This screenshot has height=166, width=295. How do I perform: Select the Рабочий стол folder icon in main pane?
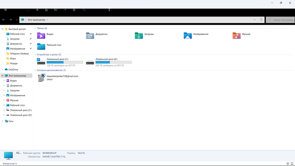tap(41, 46)
